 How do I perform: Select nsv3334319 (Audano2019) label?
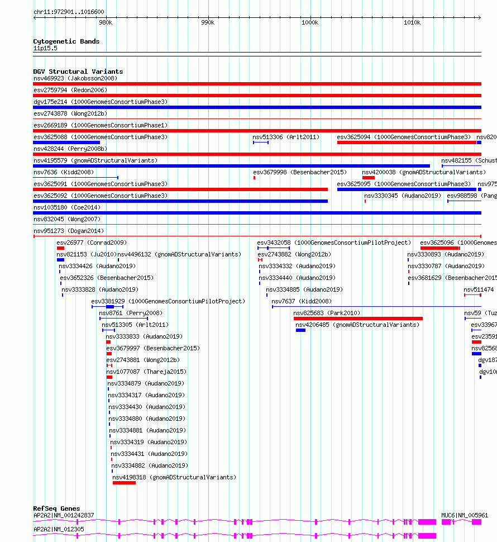point(149,443)
